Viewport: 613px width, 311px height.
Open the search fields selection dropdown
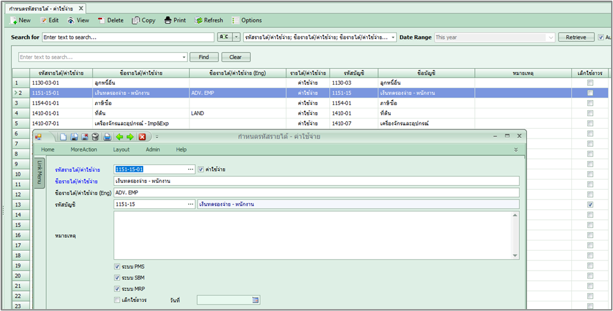[392, 38]
